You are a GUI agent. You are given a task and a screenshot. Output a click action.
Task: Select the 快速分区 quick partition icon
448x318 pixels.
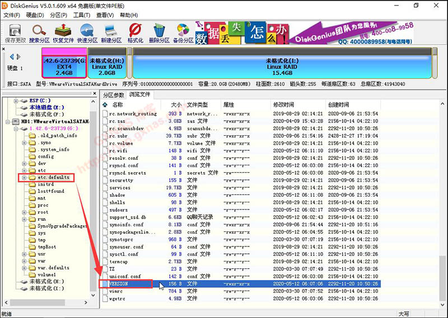coord(87,33)
